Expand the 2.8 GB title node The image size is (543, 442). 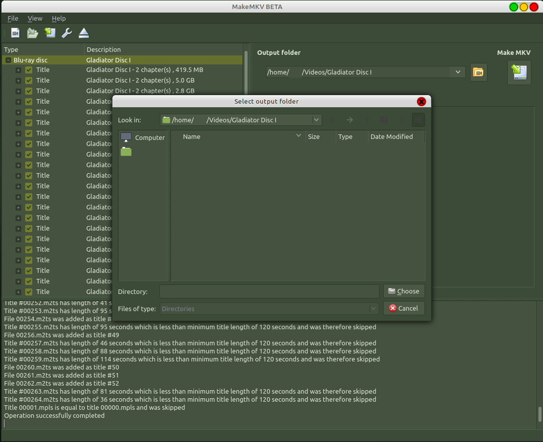[18, 91]
